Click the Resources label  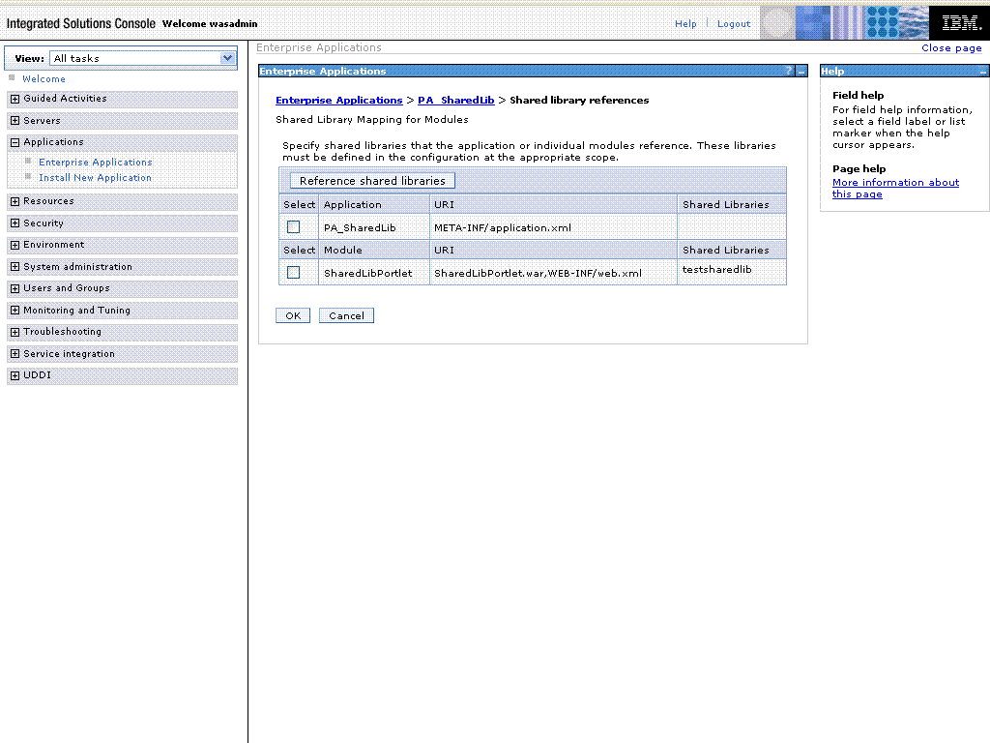[48, 201]
